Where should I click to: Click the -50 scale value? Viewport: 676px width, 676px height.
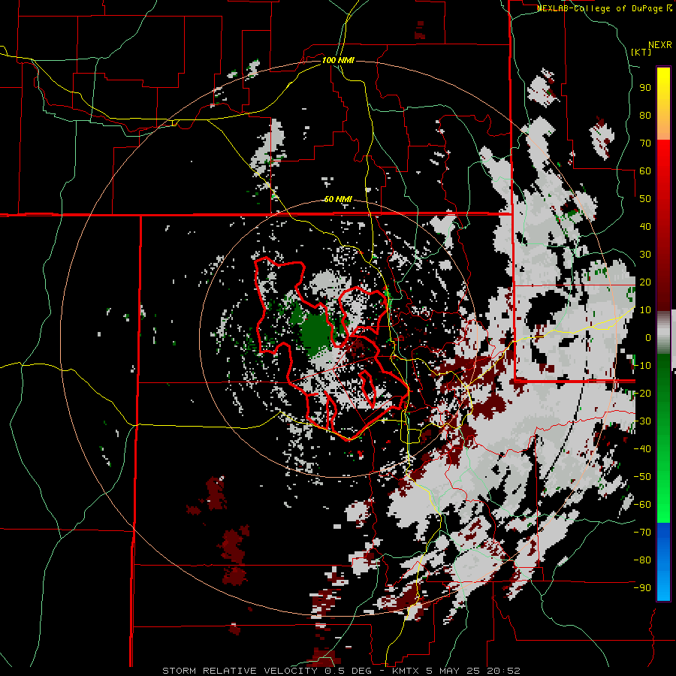642,477
